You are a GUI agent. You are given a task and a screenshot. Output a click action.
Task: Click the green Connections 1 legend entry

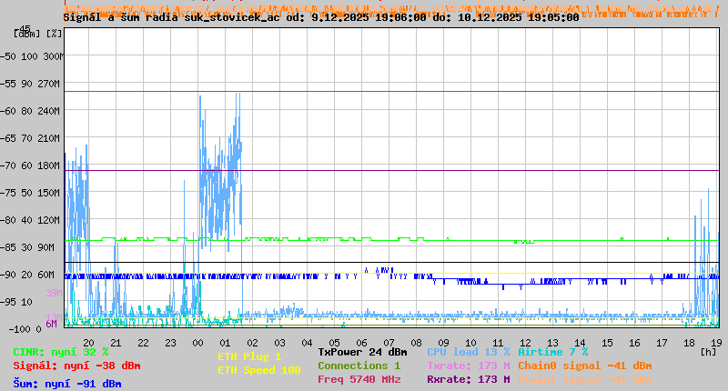(359, 366)
